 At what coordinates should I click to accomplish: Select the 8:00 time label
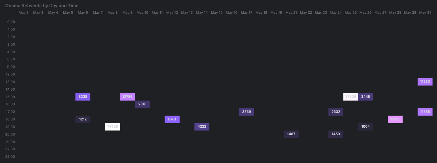(x=11, y=59)
